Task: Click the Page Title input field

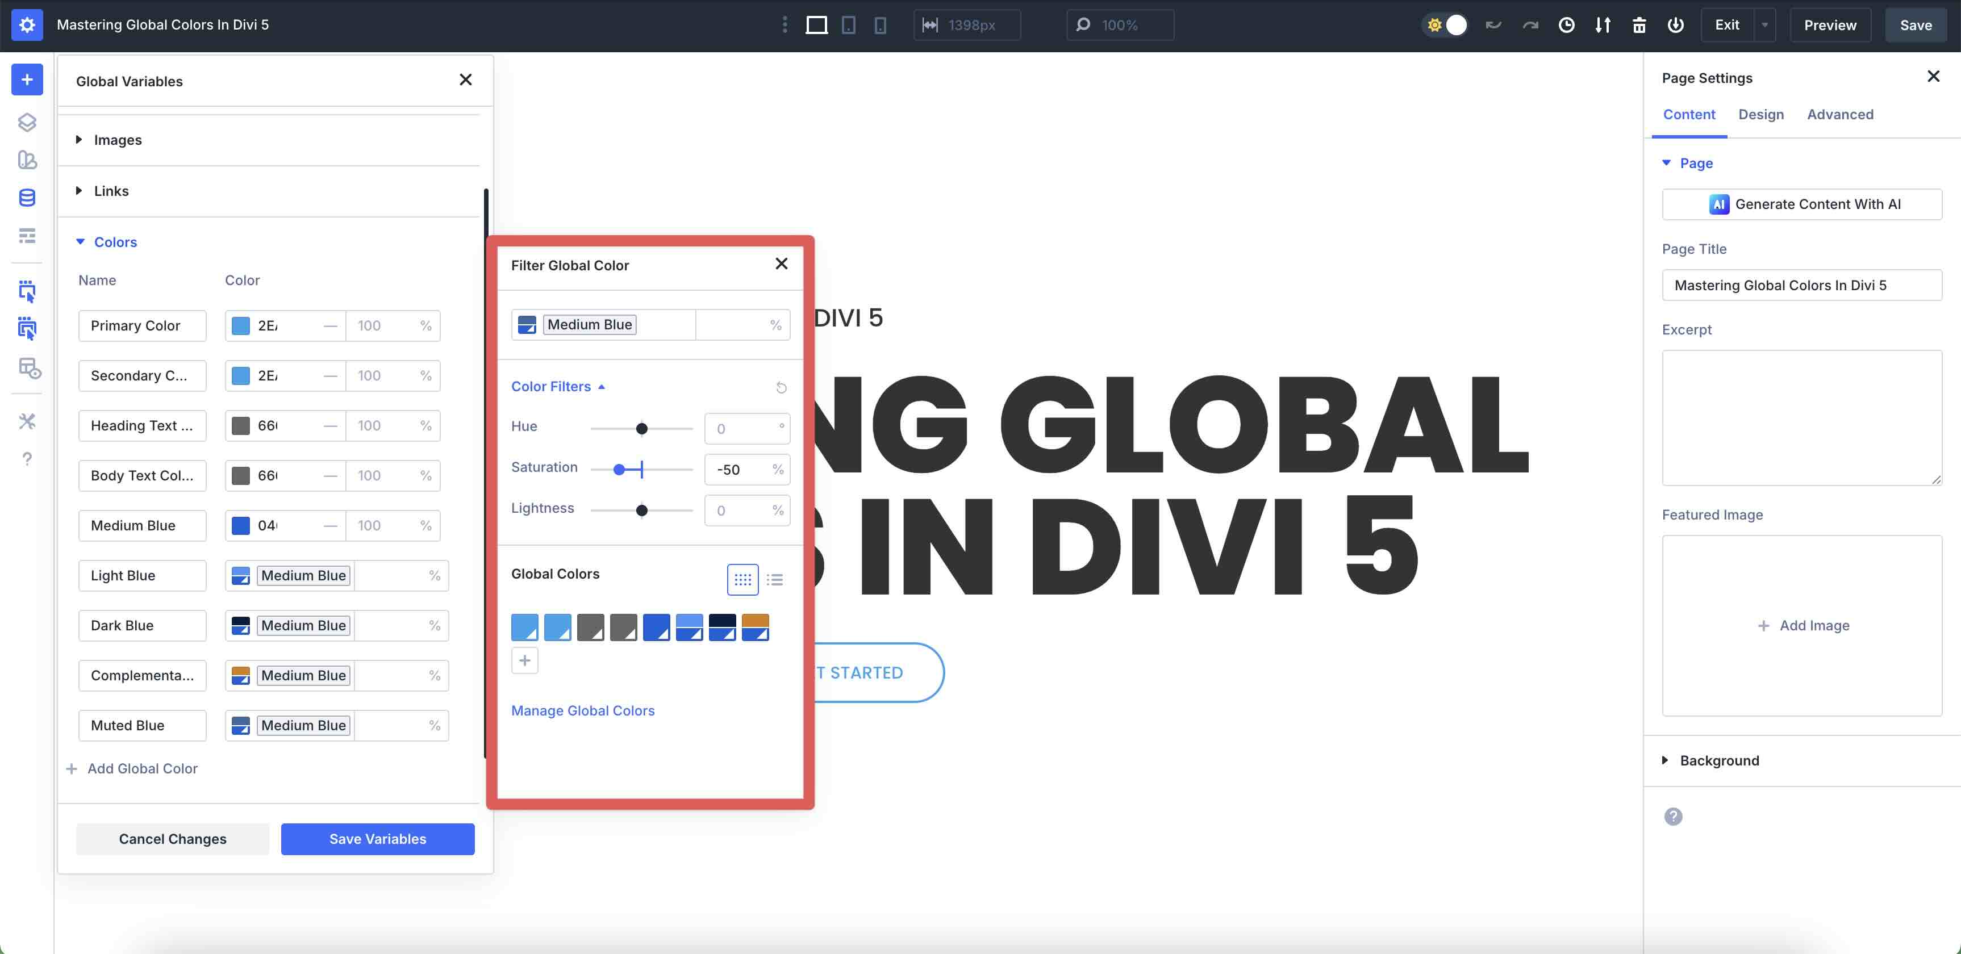Action: [x=1801, y=285]
